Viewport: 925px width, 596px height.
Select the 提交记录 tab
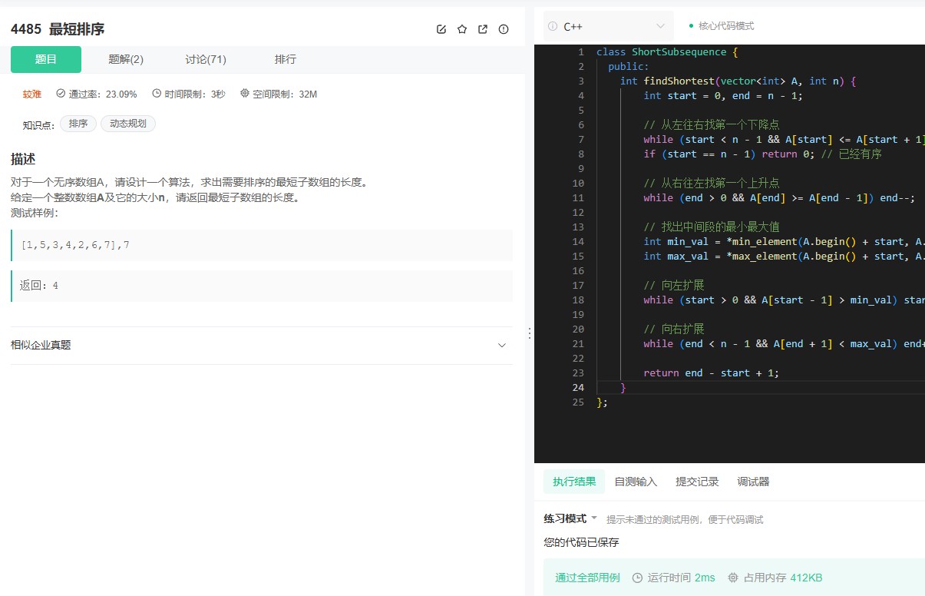point(697,482)
